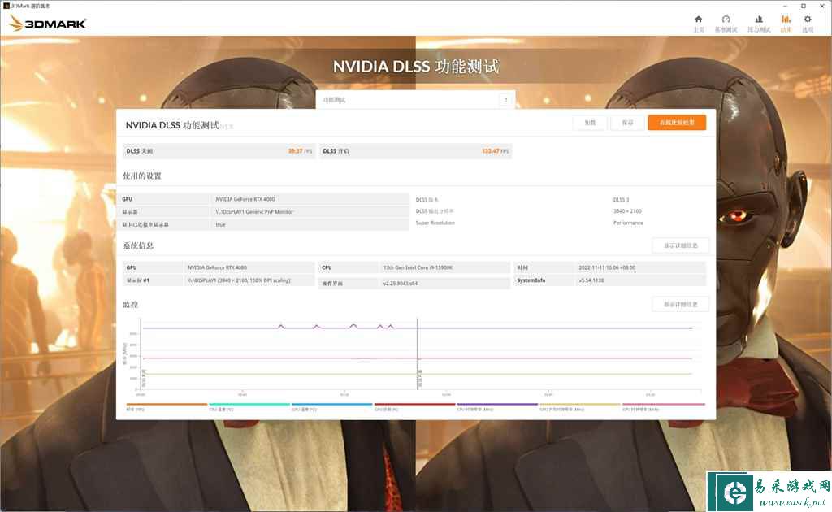Click the Generic PnP Monitor display value

click(254, 211)
